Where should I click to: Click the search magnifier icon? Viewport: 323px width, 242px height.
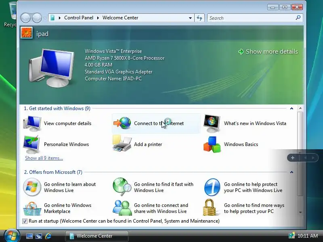click(x=298, y=18)
